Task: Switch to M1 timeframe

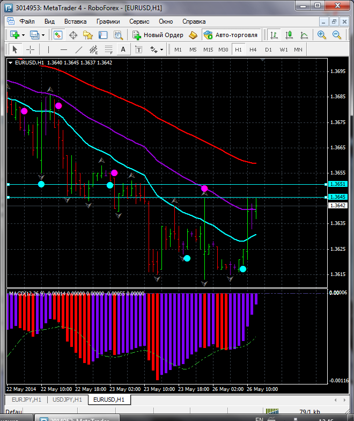Action: click(178, 49)
